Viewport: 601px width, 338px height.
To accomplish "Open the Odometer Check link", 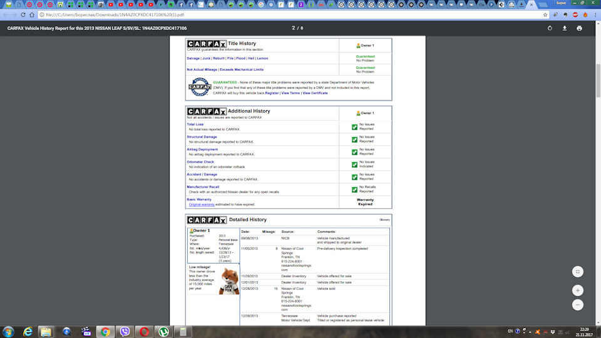I will 200,161.
